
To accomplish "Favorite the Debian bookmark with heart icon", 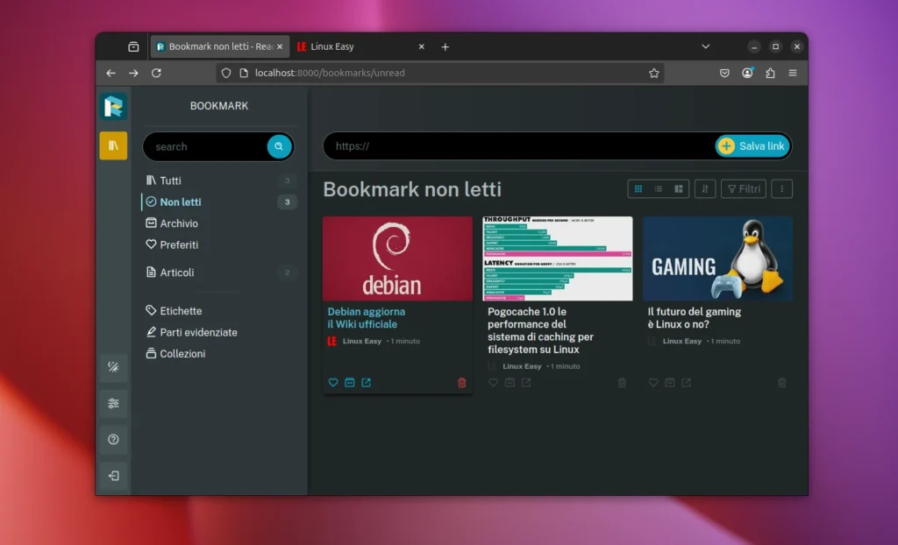I will [x=333, y=383].
